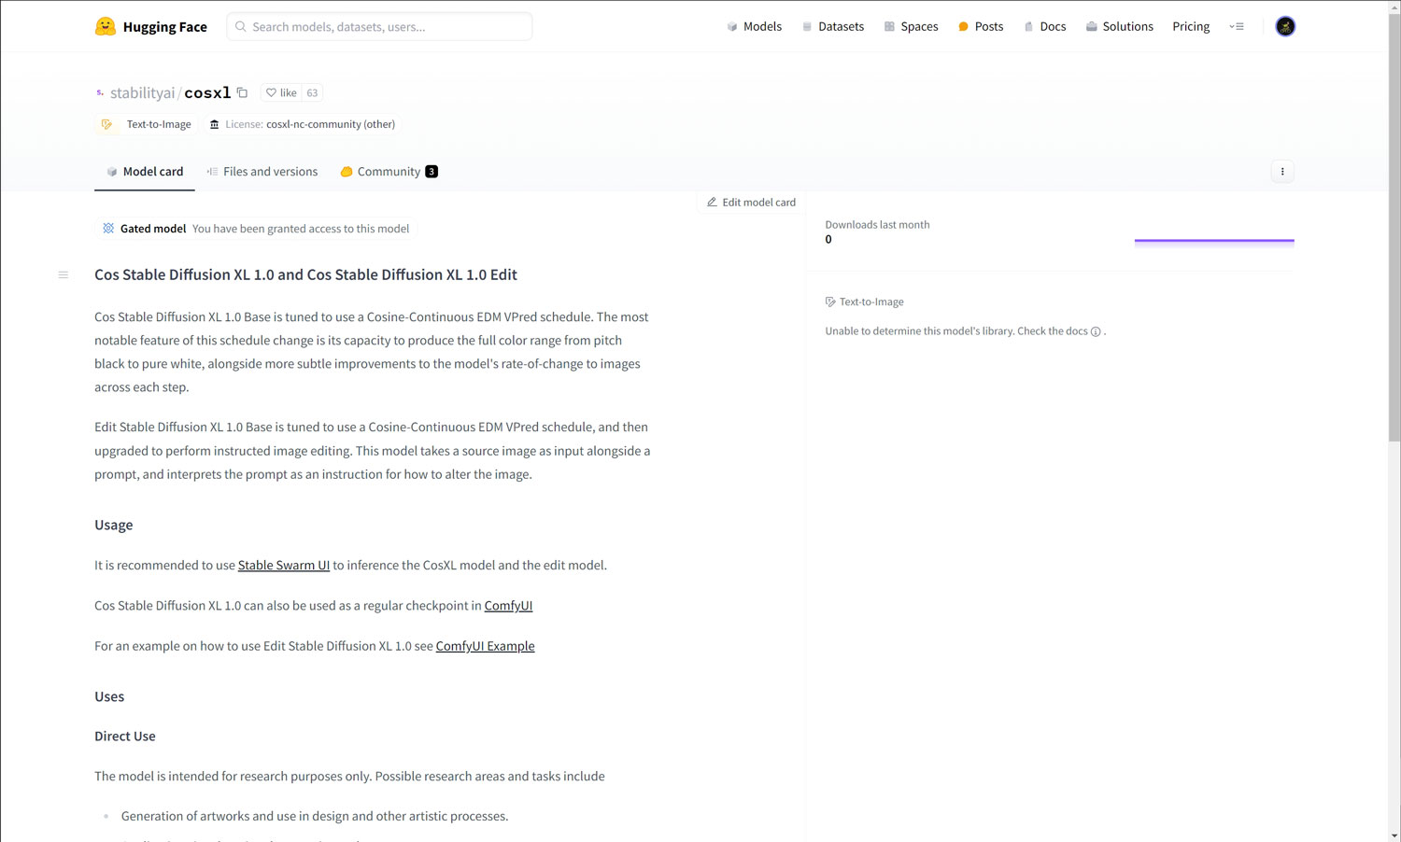Click the license coscl-nc-community tag
Image resolution: width=1401 pixels, height=842 pixels.
click(302, 124)
